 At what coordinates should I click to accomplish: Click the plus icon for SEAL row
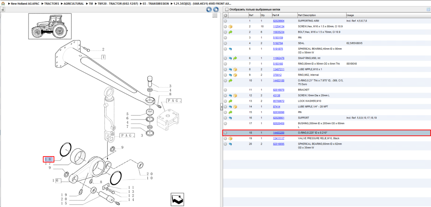click(x=225, y=43)
